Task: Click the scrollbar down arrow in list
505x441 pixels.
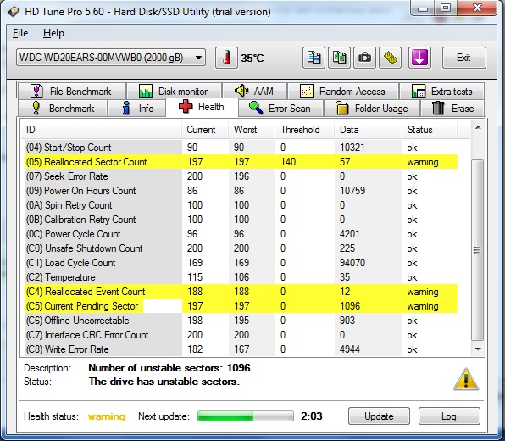Action: tap(478, 349)
